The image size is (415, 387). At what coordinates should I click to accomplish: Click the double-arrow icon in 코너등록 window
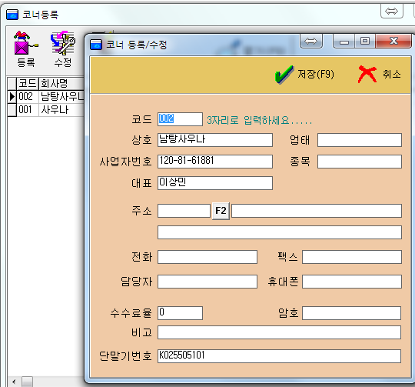391,11
